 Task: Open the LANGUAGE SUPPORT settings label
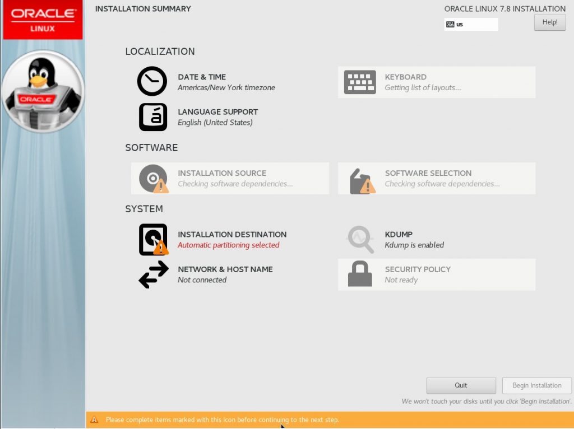click(x=218, y=112)
